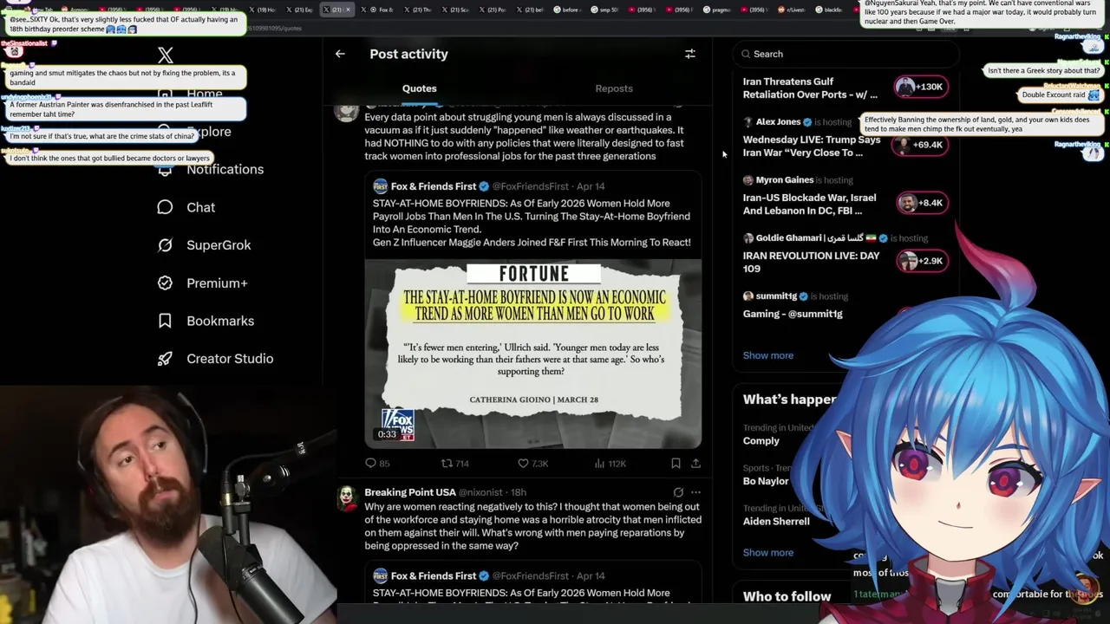Image resolution: width=1110 pixels, height=624 pixels.
Task: Share the first quote post
Action: [x=695, y=464]
